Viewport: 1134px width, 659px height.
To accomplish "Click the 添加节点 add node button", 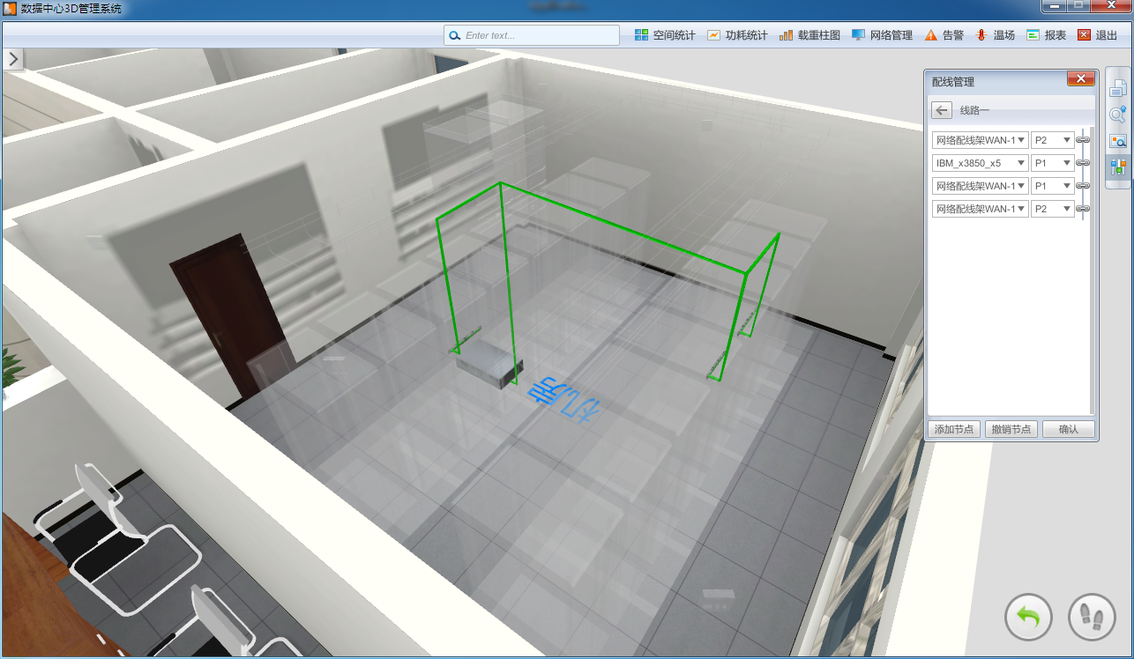I will (953, 429).
